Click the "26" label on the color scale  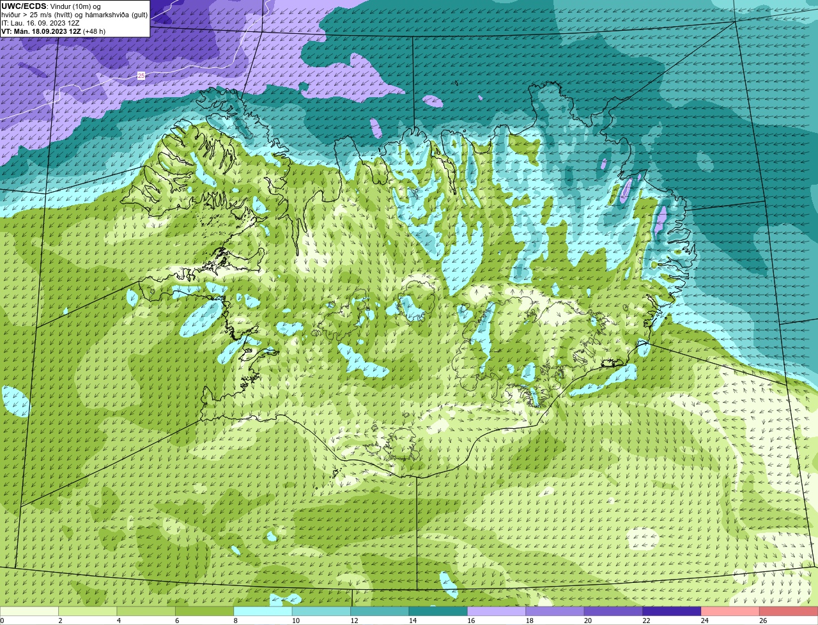762,621
